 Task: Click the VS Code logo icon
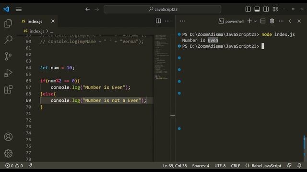coord(6,9)
